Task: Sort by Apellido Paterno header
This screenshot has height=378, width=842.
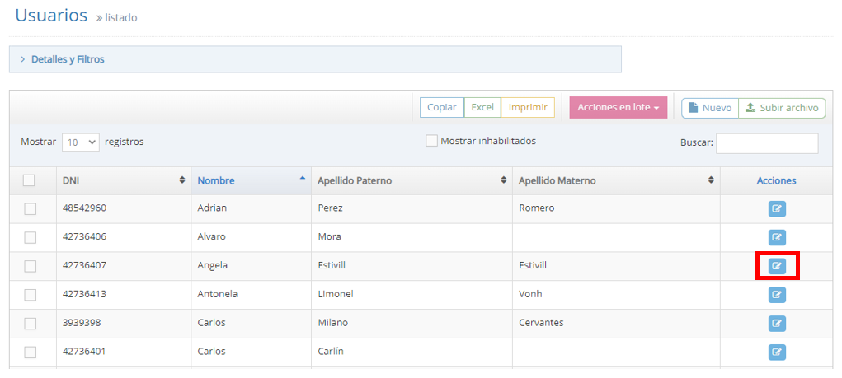Action: tap(355, 180)
